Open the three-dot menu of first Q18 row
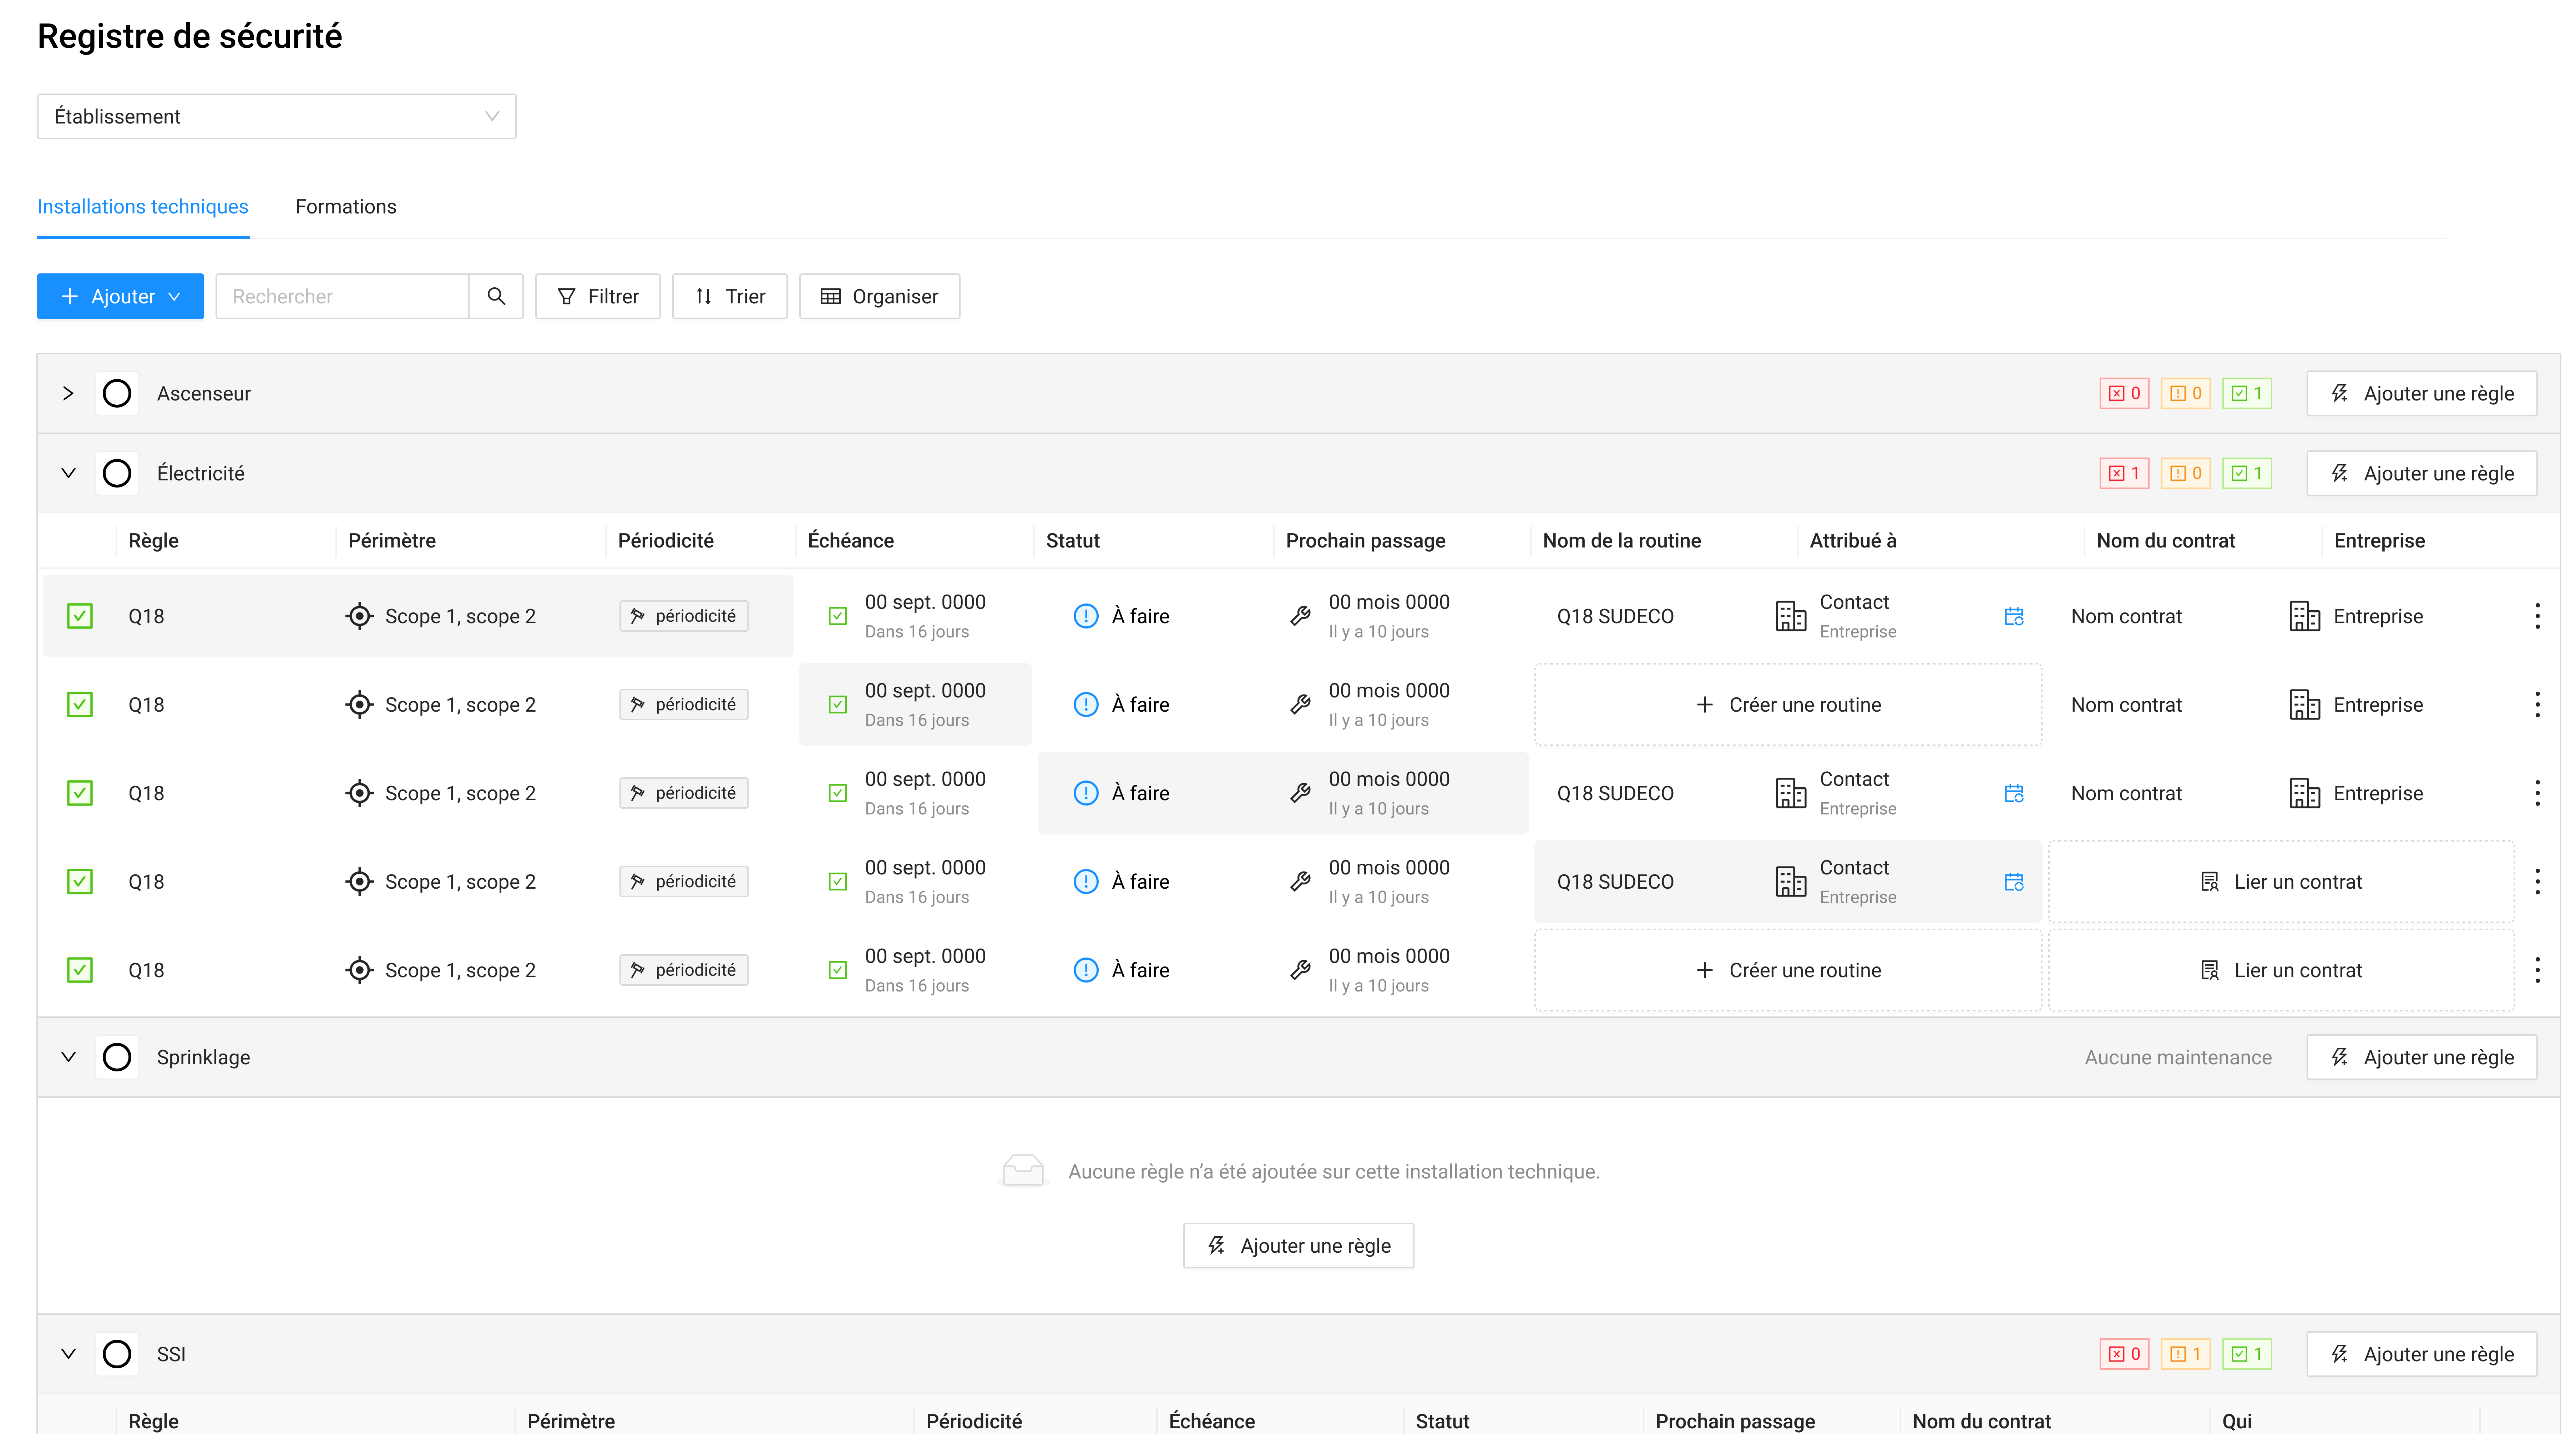The width and height of the screenshot is (2576, 1434). pyautogui.click(x=2537, y=616)
